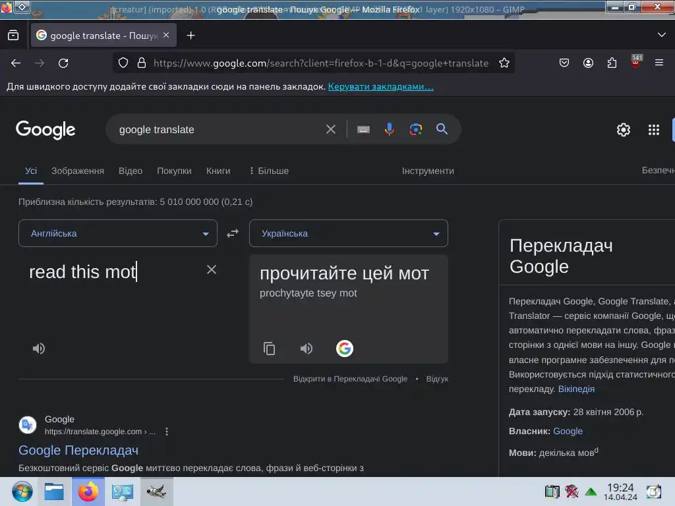Open the Вікіпедія link in the knowledge panel
Image resolution: width=675 pixels, height=506 pixels.
click(x=576, y=389)
